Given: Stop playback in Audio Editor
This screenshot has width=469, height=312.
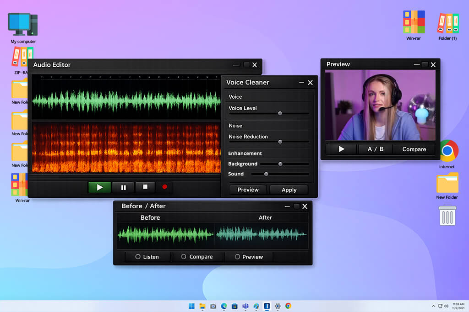Looking at the screenshot, I should click(145, 187).
